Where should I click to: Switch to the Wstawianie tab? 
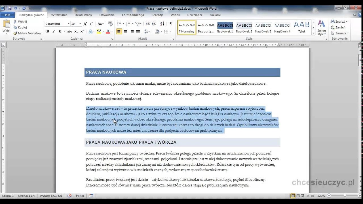(59, 15)
